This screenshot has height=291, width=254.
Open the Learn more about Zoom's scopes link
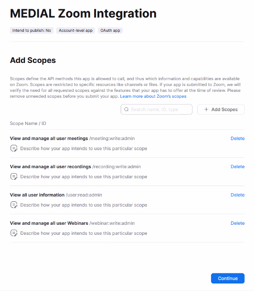tap(153, 96)
